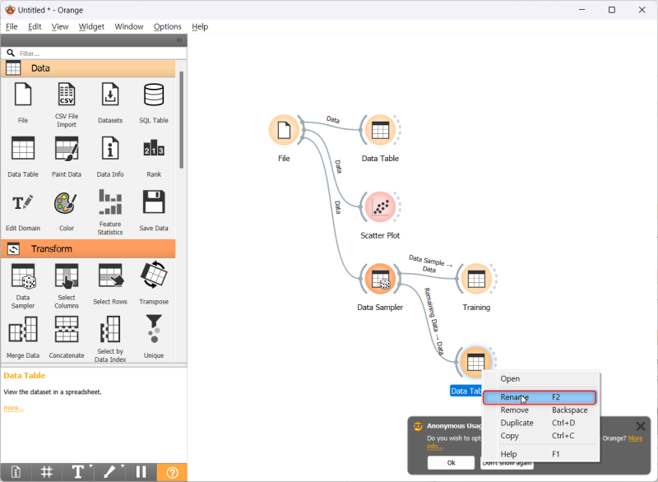The height and width of the screenshot is (482, 658).
Task: Click the widget panel vertical scrollbar
Action: [181, 120]
